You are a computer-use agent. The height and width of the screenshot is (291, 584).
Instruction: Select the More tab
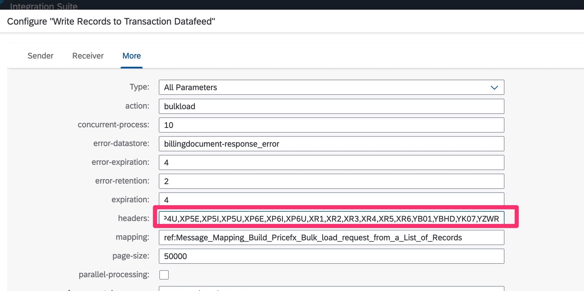(x=131, y=56)
